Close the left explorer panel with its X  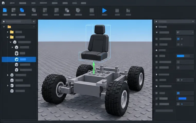point(34,22)
